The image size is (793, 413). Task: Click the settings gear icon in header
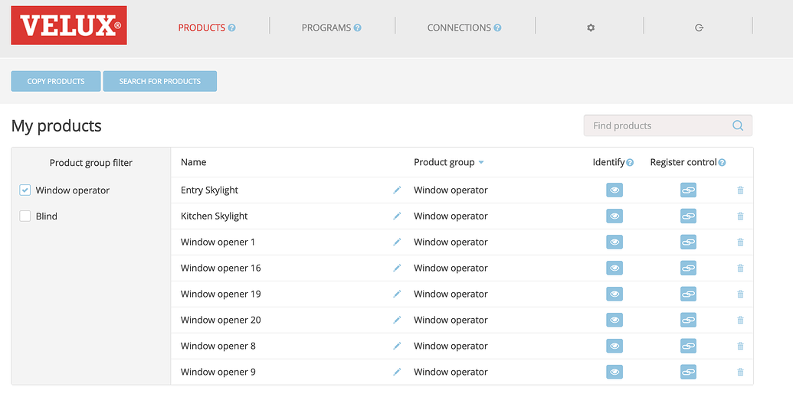[591, 28]
